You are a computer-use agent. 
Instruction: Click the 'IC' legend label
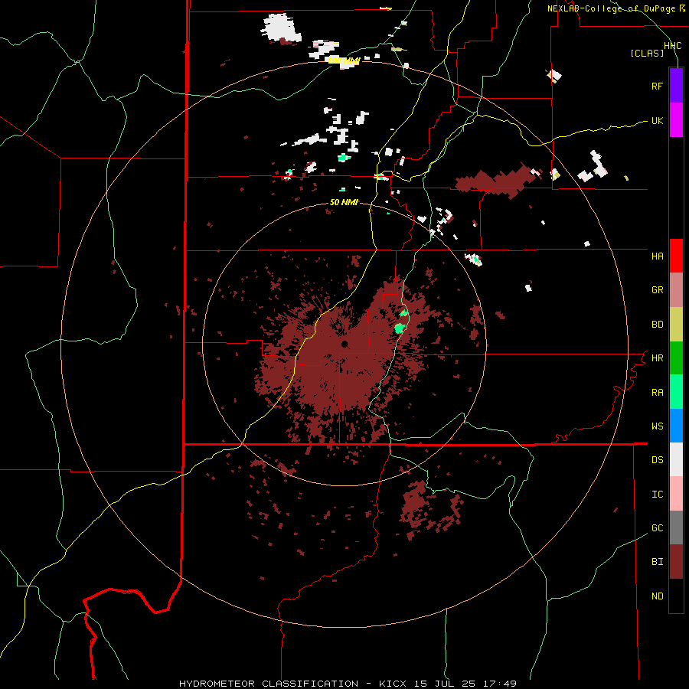click(x=657, y=495)
